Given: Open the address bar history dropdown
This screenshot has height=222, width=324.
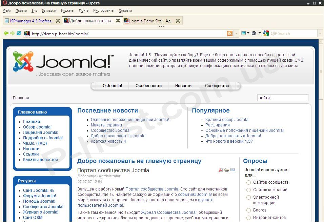Looking at the screenshot, I should click(x=236, y=34).
